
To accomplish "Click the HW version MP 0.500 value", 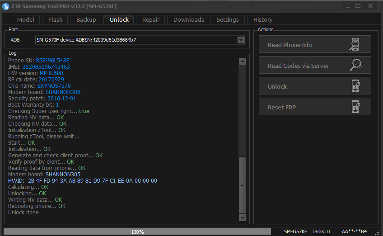I will point(51,73).
